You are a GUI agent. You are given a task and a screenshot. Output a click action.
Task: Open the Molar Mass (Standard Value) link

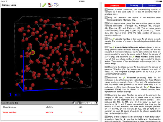[133, 88]
